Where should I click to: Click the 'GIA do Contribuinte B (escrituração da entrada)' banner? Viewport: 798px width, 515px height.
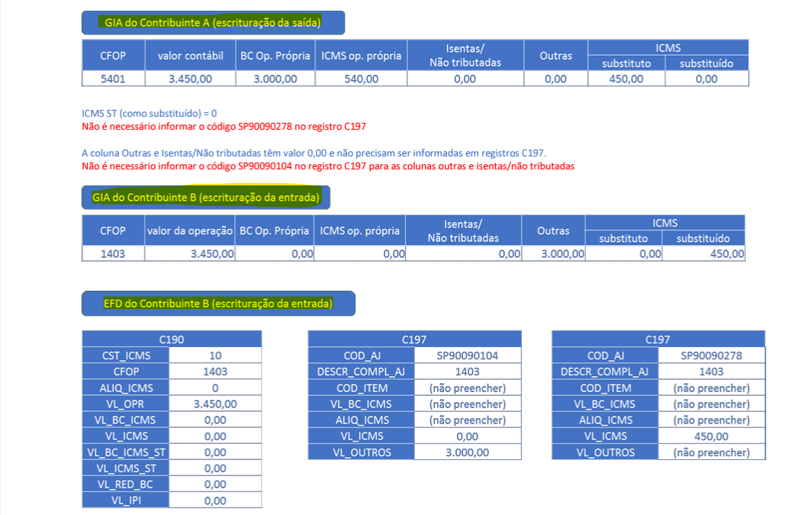pyautogui.click(x=206, y=198)
